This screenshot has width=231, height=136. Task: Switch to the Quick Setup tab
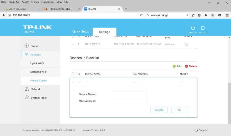81,32
